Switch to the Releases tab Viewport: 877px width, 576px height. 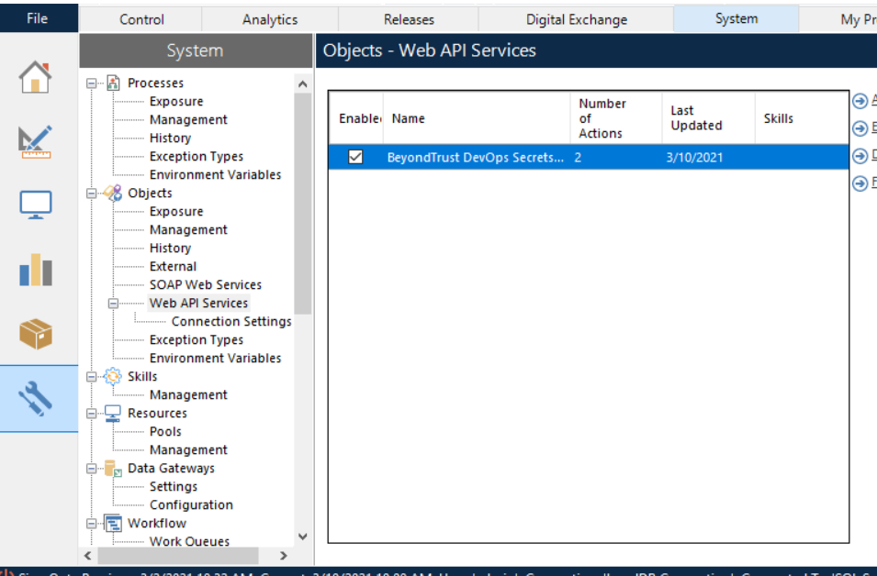pos(409,19)
